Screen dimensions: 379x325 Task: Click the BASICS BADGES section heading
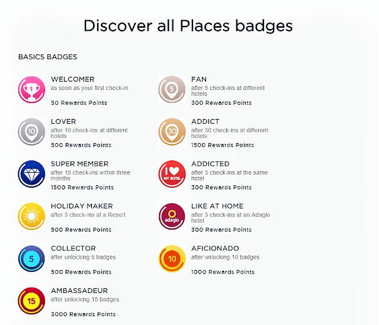48,57
